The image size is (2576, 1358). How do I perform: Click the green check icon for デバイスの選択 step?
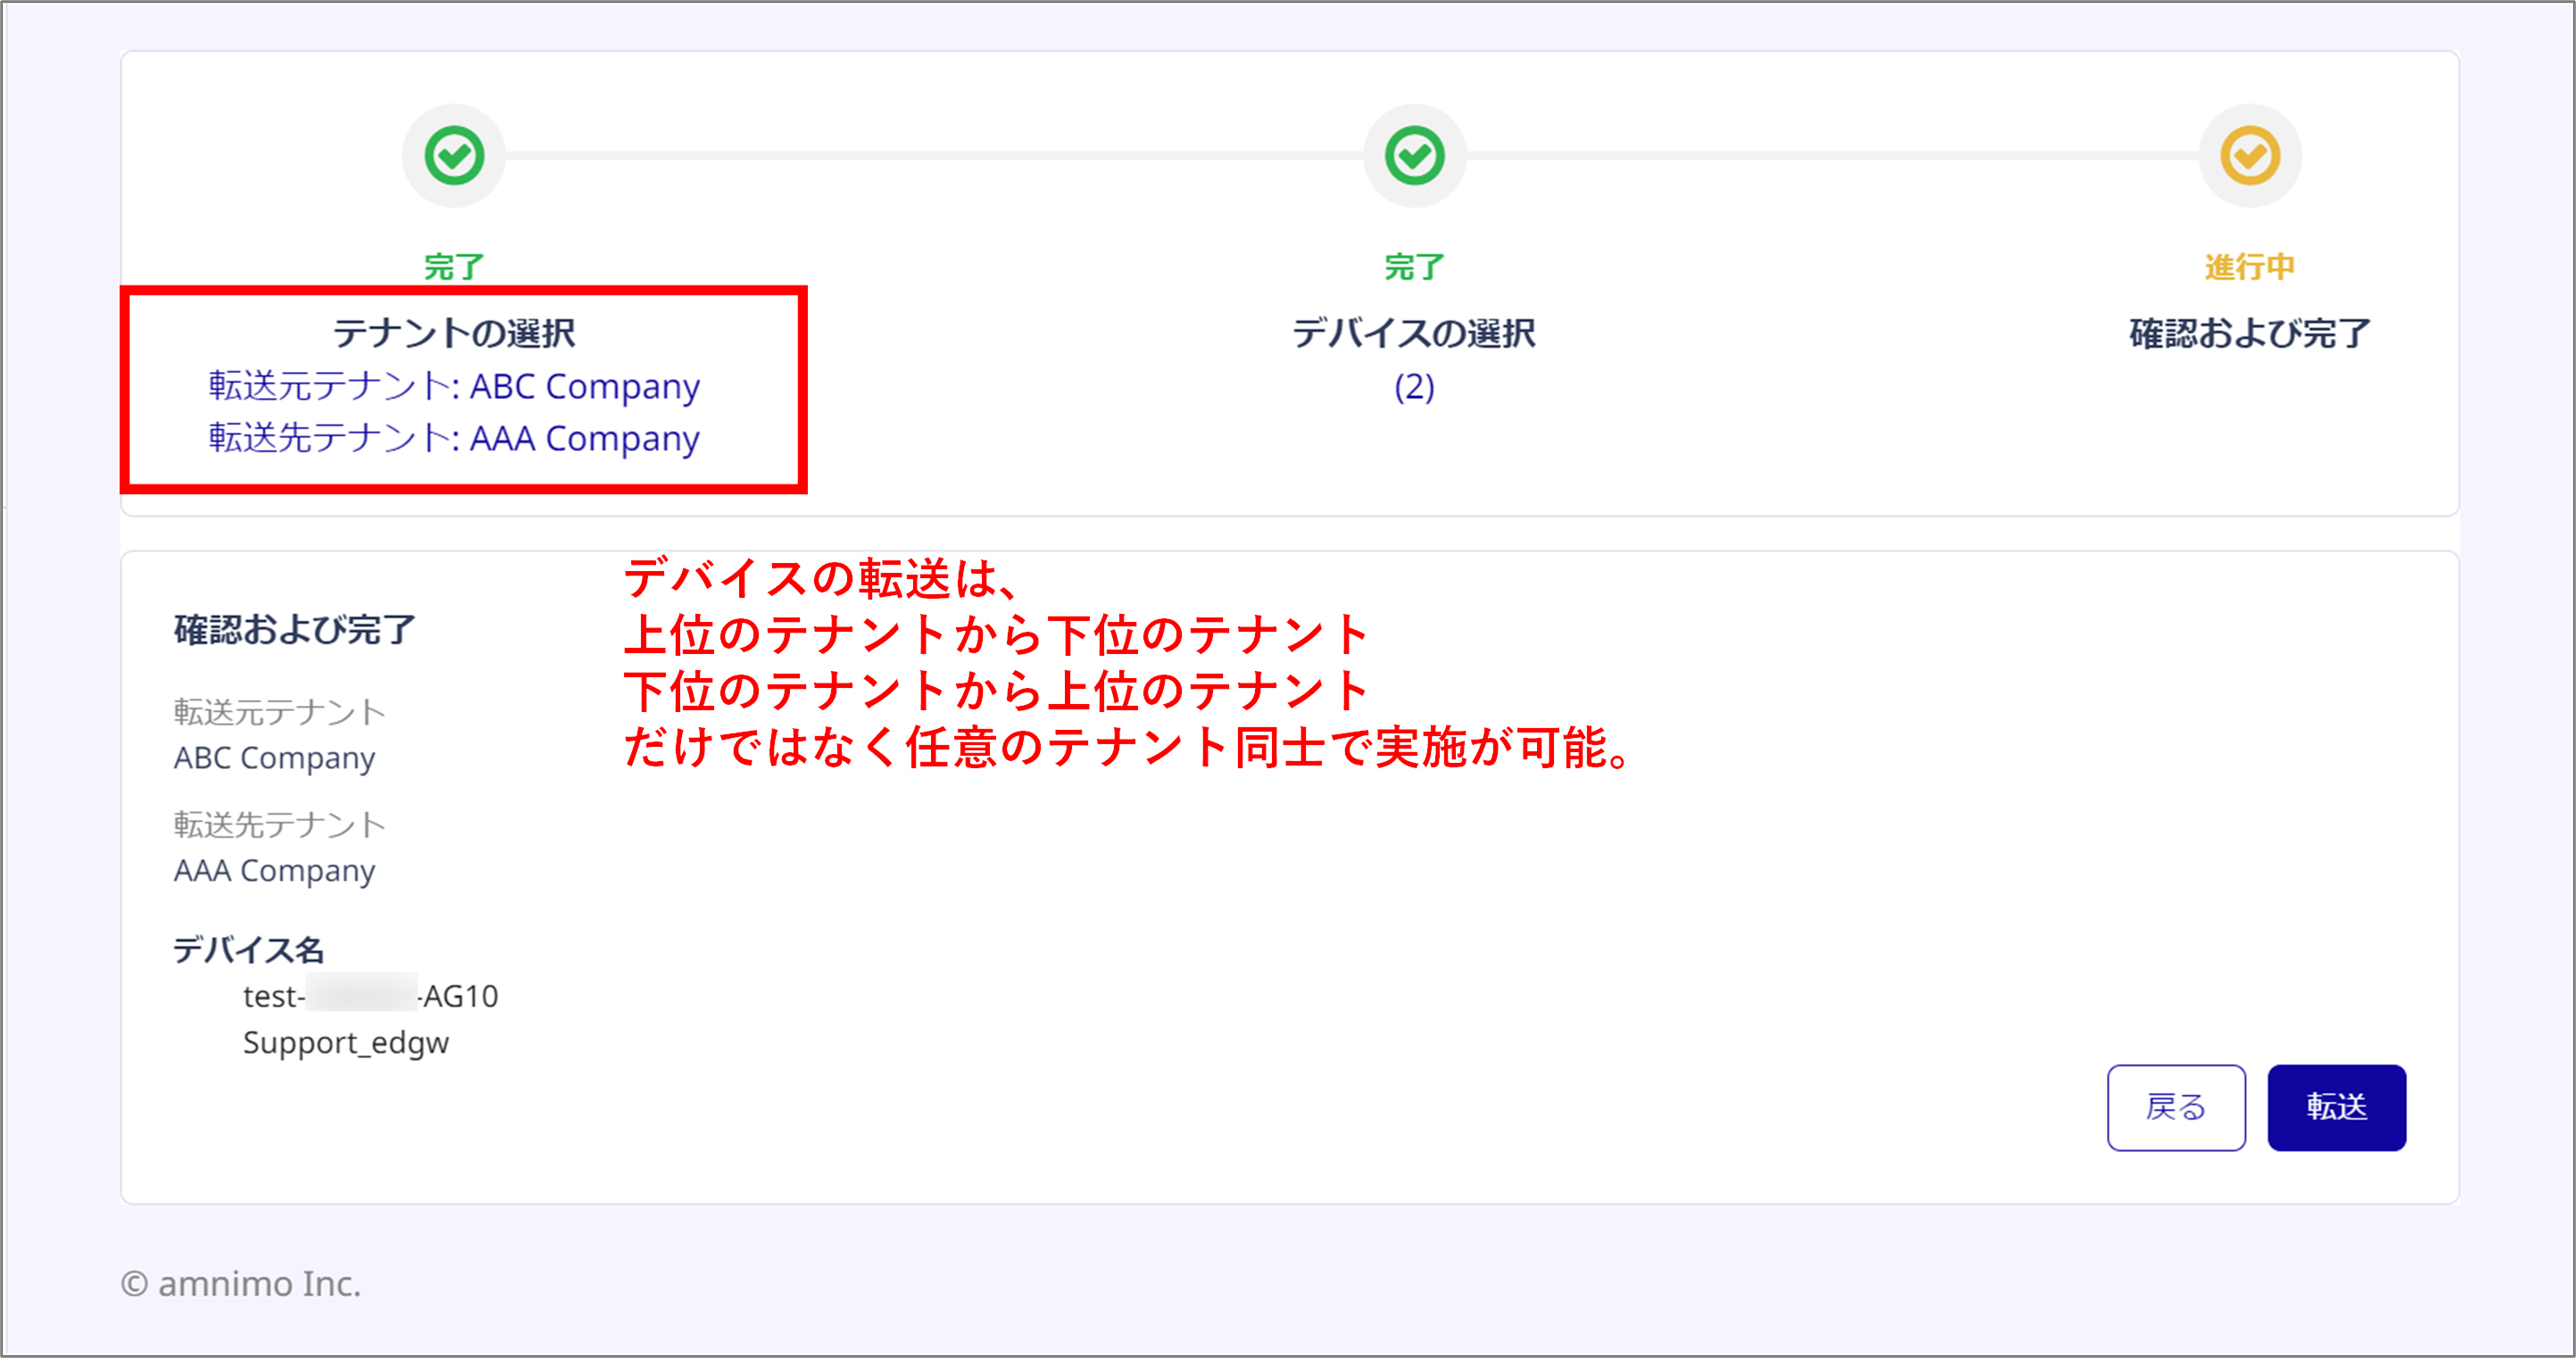point(1414,156)
